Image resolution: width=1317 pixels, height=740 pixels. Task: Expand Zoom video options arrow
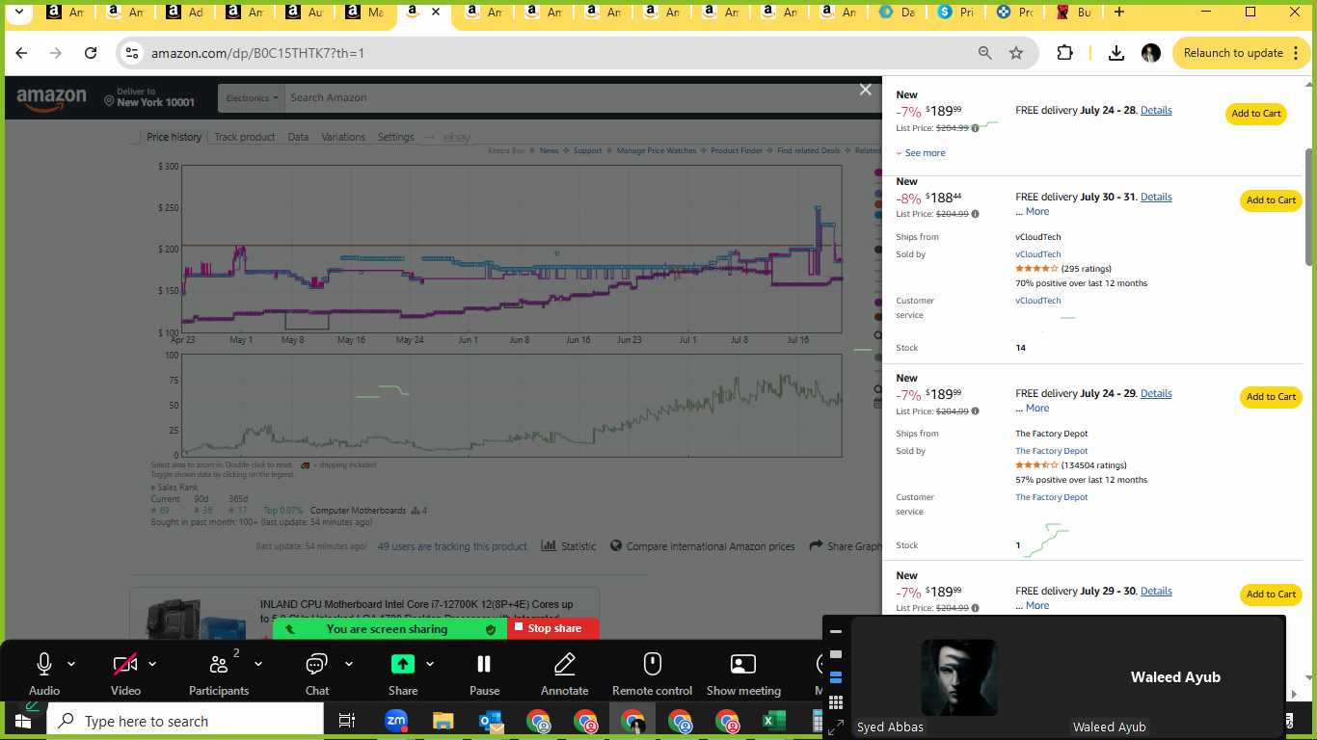(x=152, y=664)
